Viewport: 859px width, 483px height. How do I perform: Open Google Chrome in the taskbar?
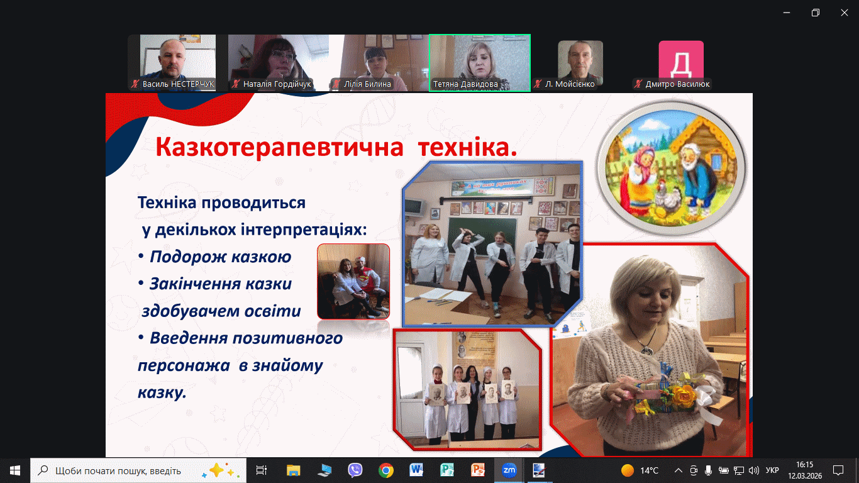[386, 470]
